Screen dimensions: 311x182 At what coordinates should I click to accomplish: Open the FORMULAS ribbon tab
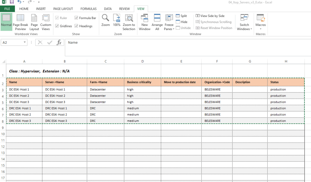[88, 9]
